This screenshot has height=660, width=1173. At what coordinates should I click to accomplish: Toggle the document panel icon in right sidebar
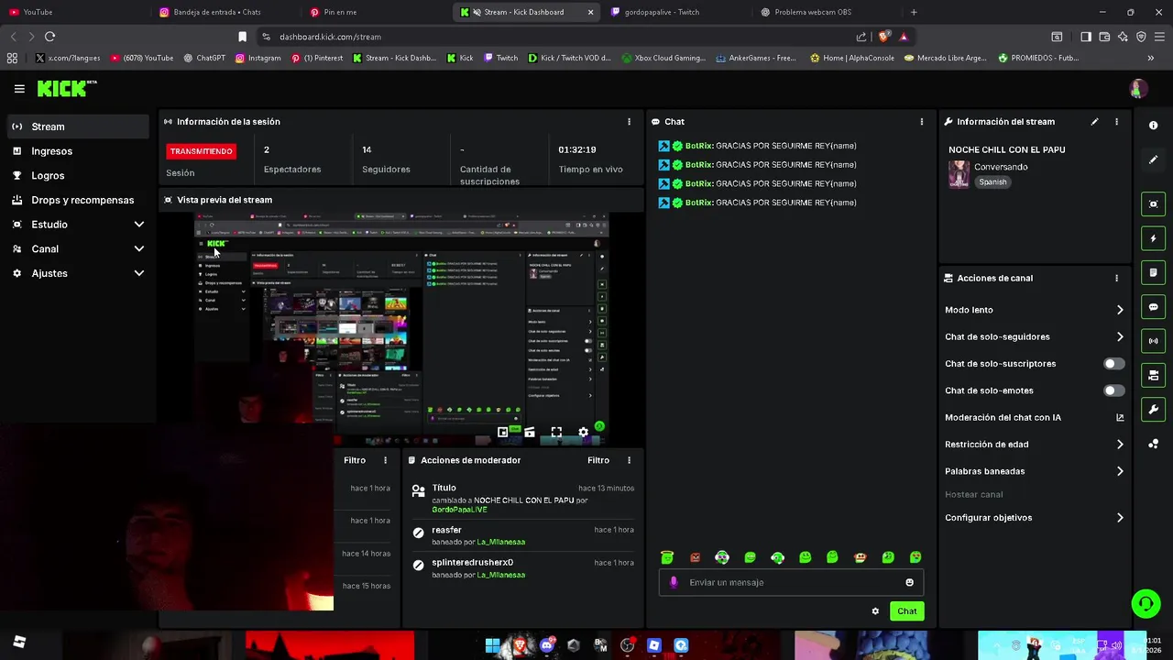point(1153,272)
